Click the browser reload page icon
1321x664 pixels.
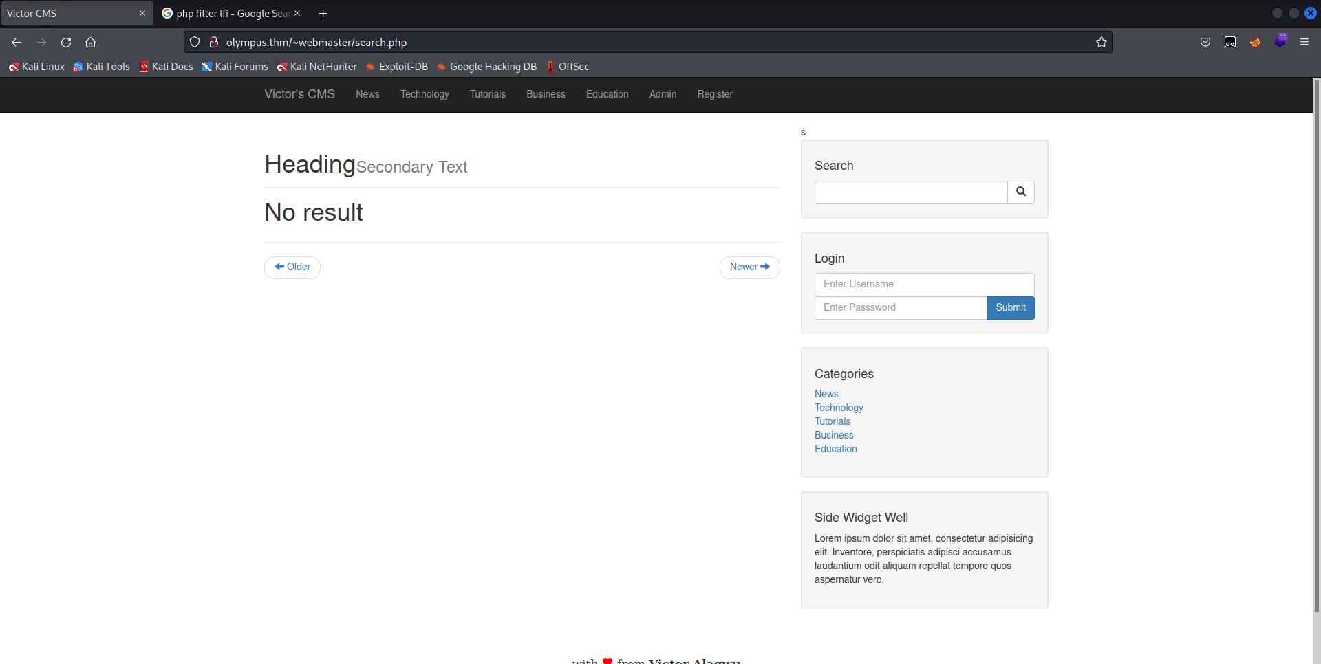[66, 43]
